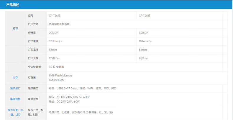The height and width of the screenshot is (120, 233).
Task: Click the XP-T261E model name
Action: pyautogui.click(x=145, y=16)
